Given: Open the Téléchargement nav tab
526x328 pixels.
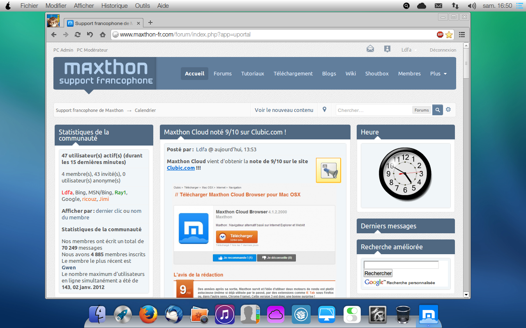Looking at the screenshot, I should 293,73.
